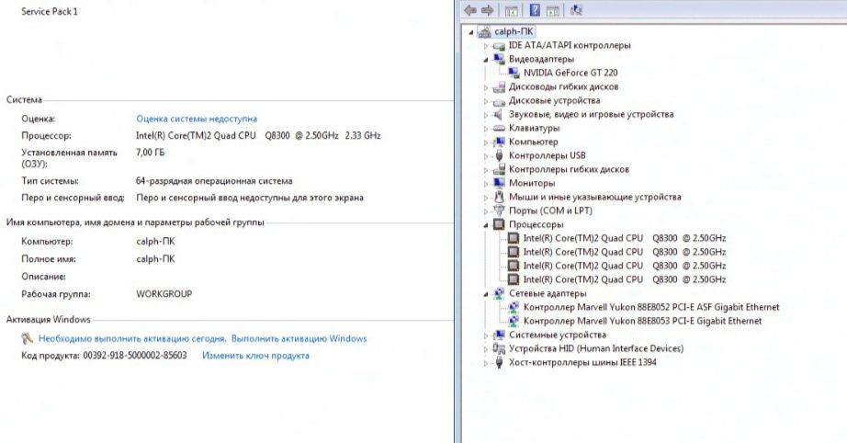Click the Видеоадаптеры category icon

click(x=499, y=59)
